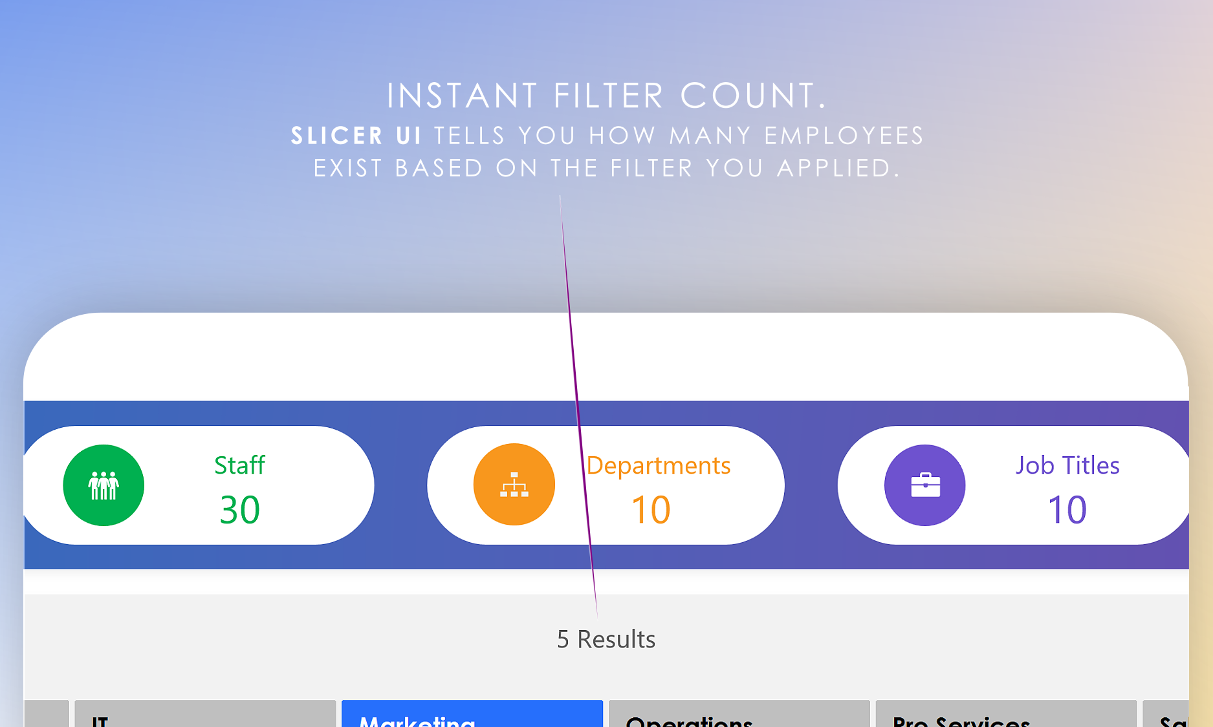Click the cut-off slicer button left of IT
Viewport: 1213px width, 727px height.
click(47, 715)
